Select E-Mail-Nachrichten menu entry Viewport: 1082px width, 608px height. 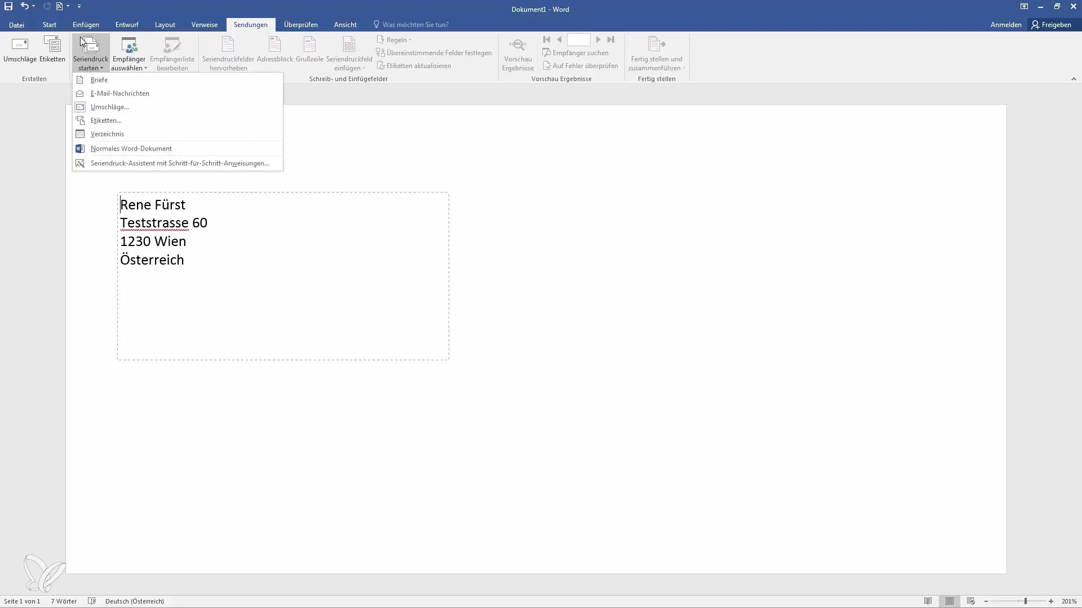coord(178,93)
